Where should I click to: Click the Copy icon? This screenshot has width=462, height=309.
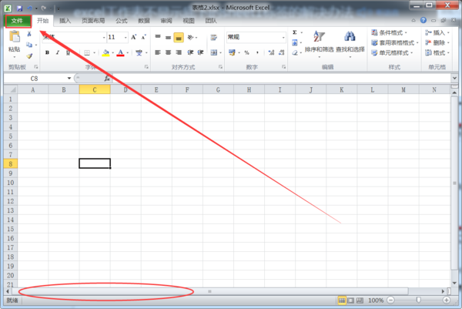click(x=29, y=45)
